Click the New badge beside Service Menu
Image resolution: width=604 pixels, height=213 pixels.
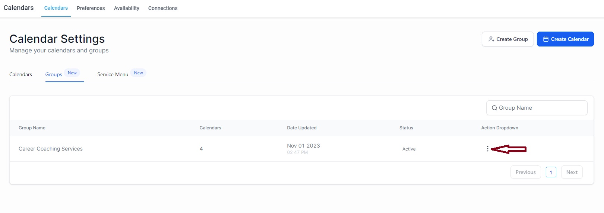click(x=138, y=73)
